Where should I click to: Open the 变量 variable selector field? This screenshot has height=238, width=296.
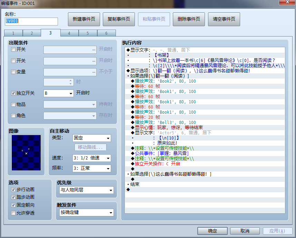click(70, 72)
